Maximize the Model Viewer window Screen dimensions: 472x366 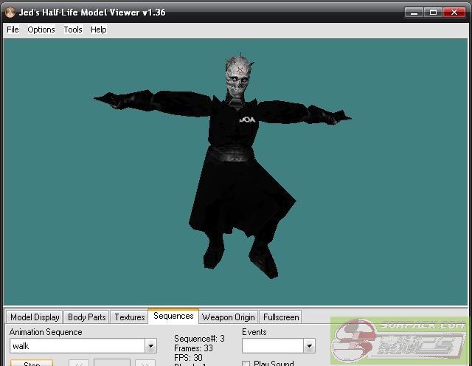[434, 12]
